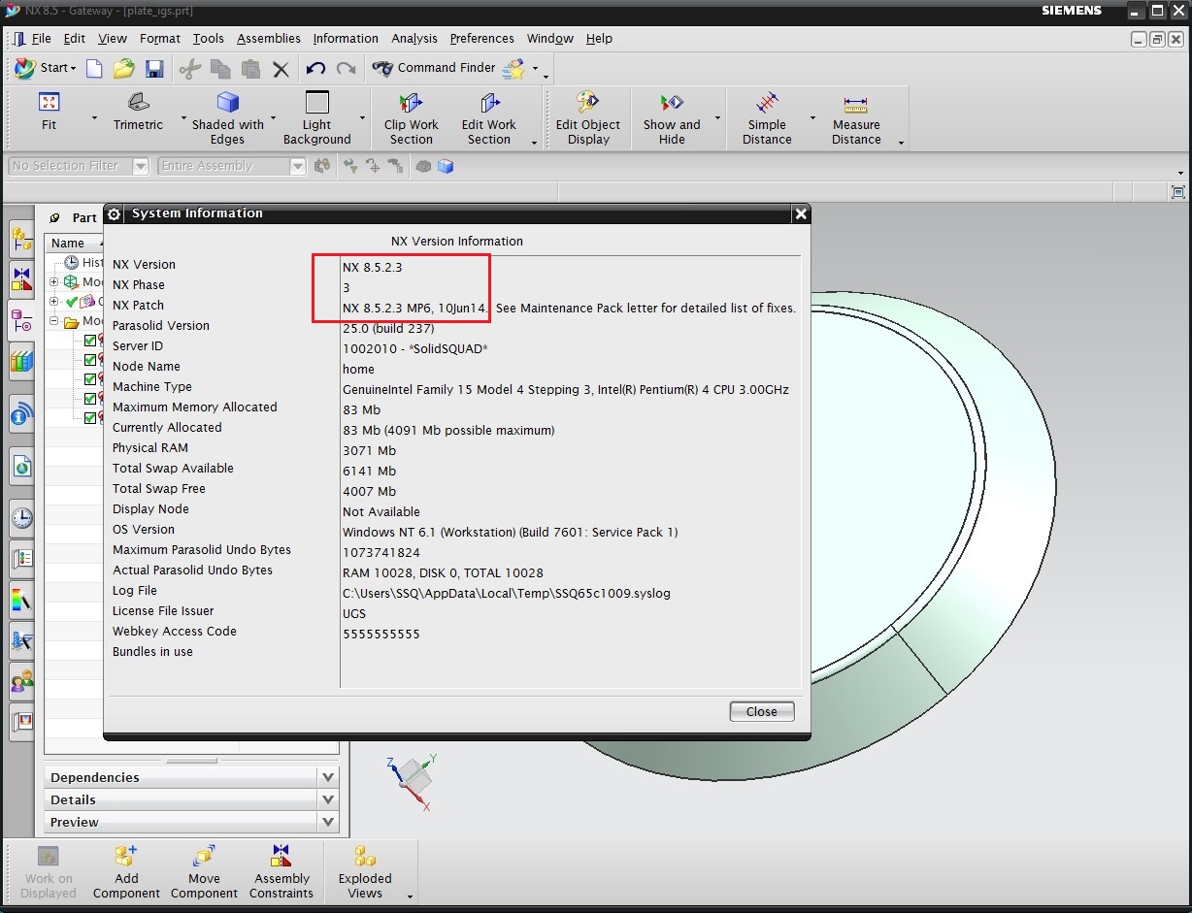Sort by the Name column header
The image size is (1192, 913).
pyautogui.click(x=73, y=244)
